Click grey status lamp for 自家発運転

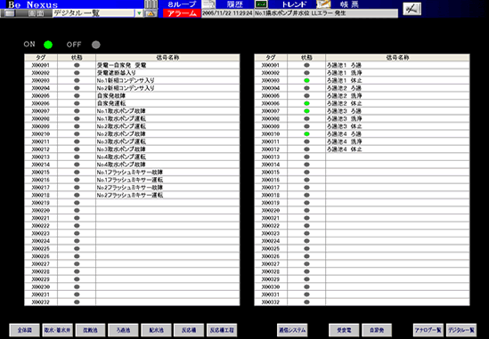tap(77, 103)
